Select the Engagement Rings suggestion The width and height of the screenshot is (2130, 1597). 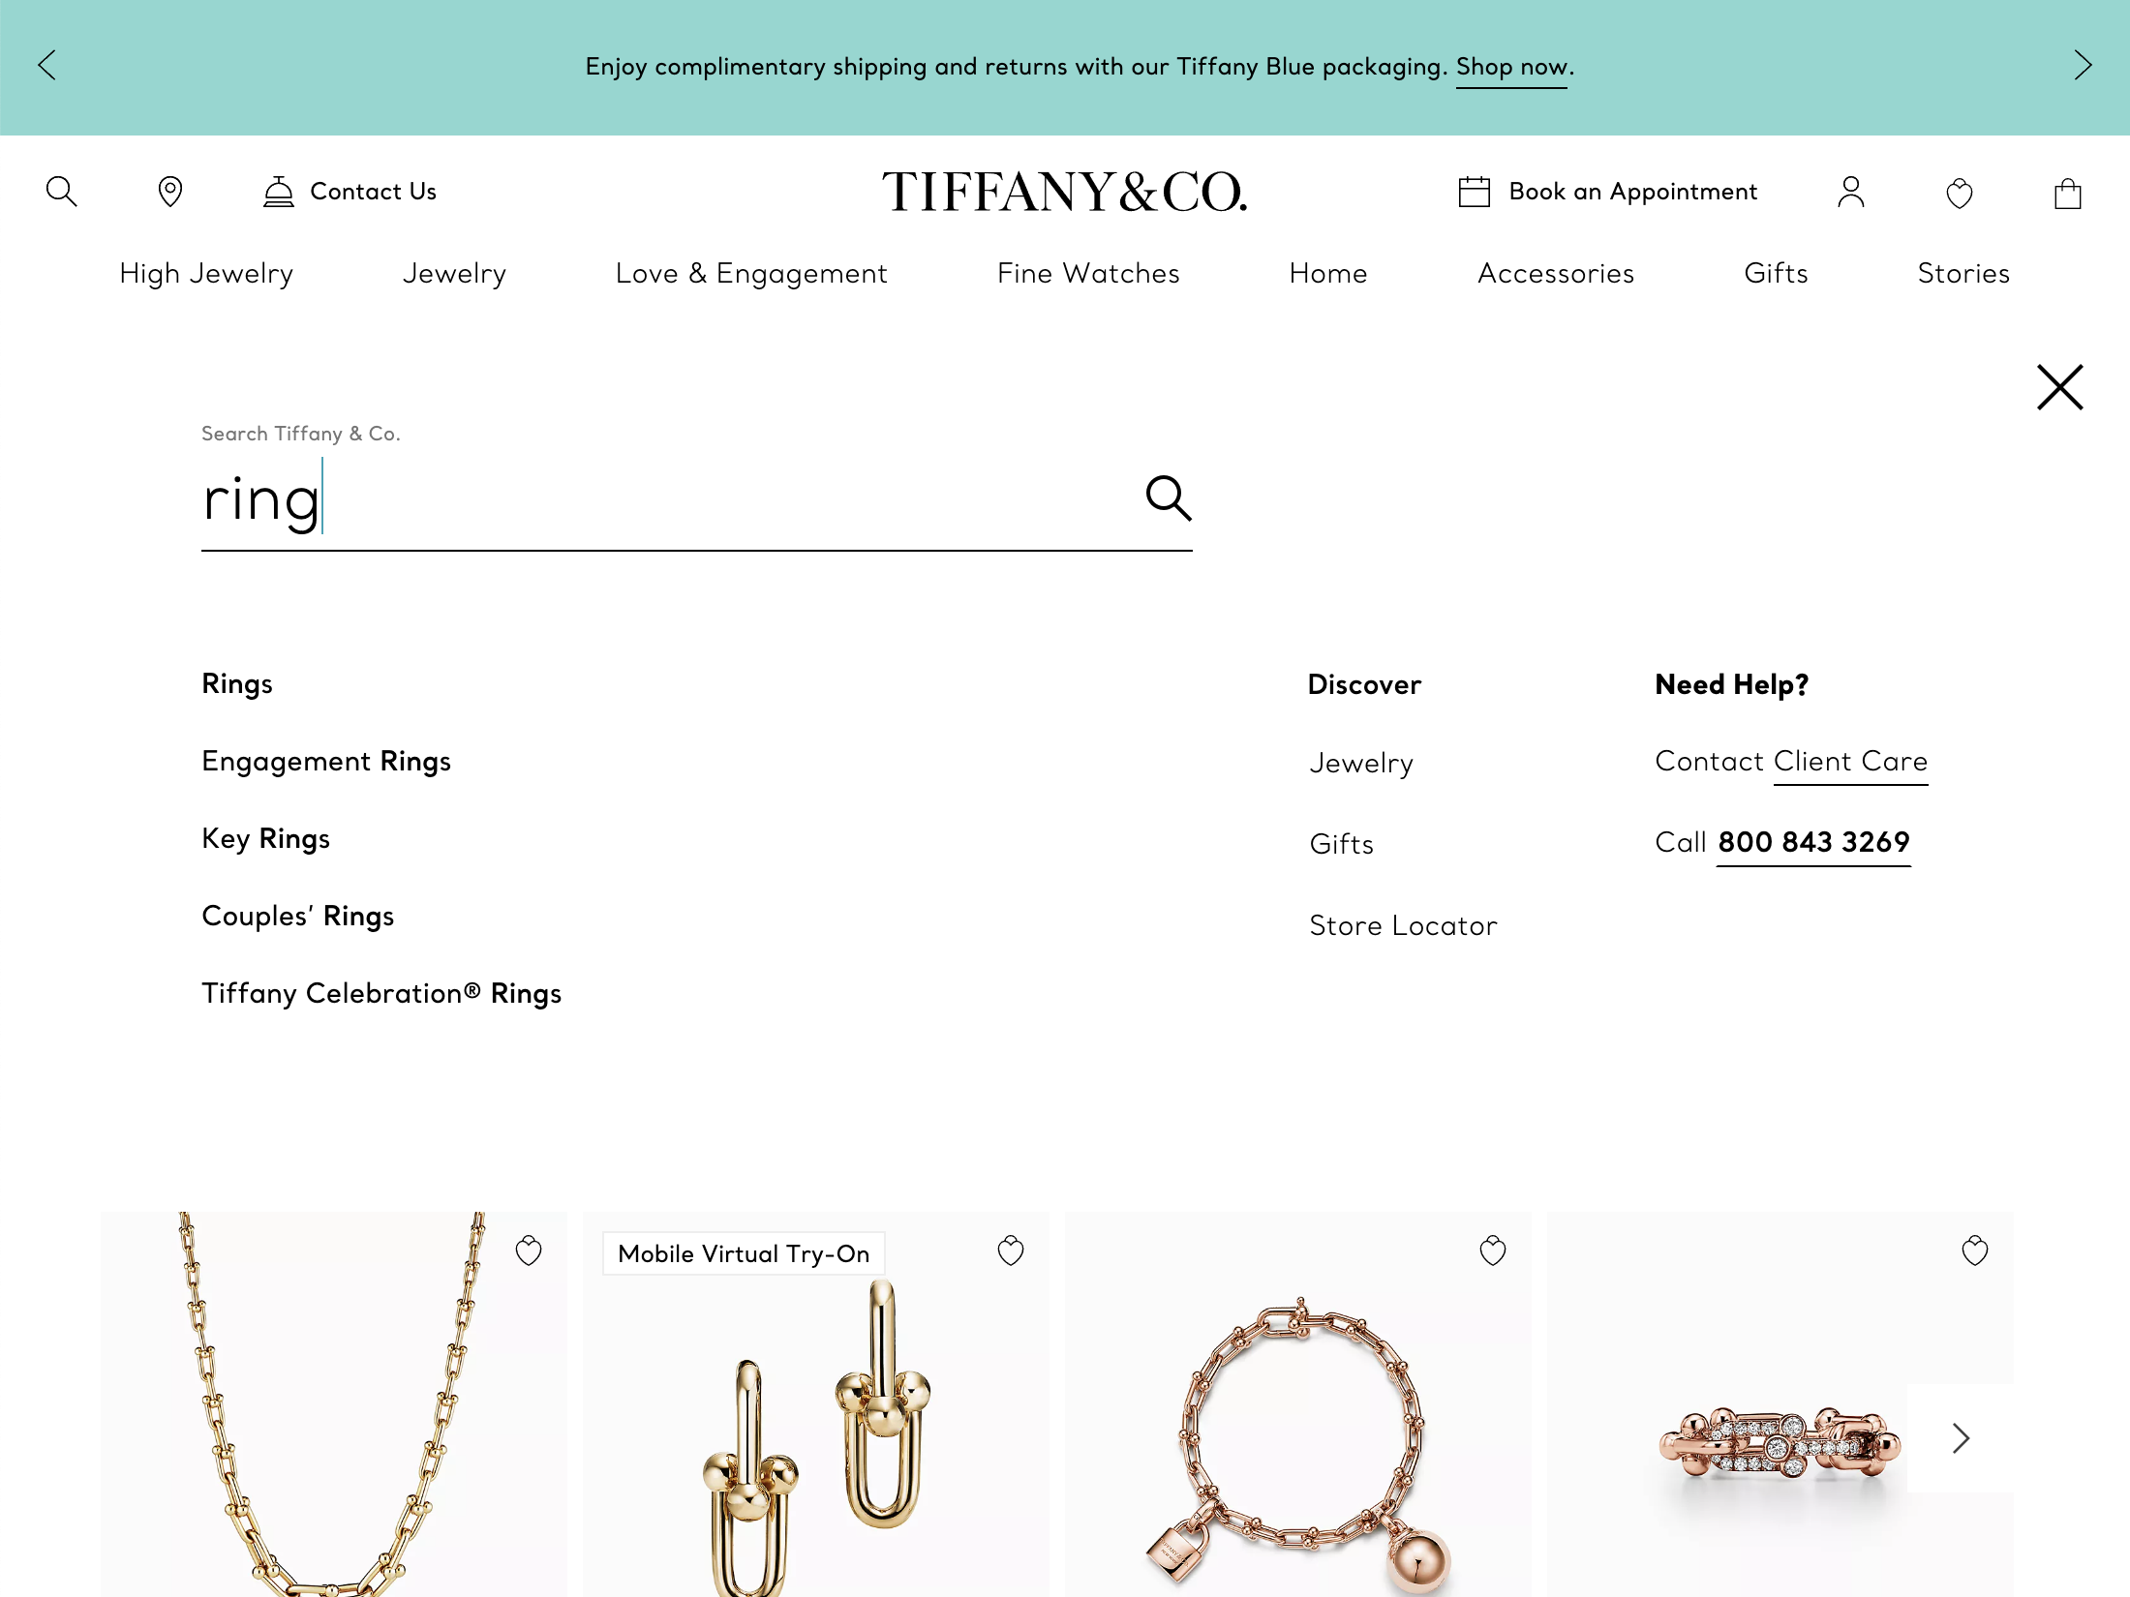pos(326,762)
